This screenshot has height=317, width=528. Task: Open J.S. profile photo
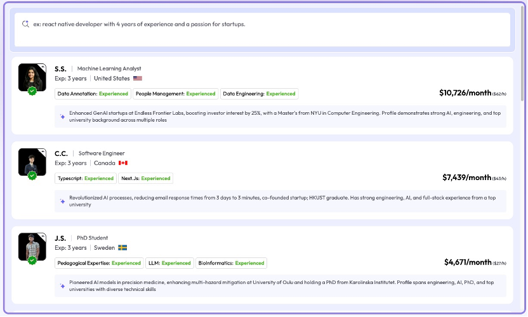(x=32, y=246)
